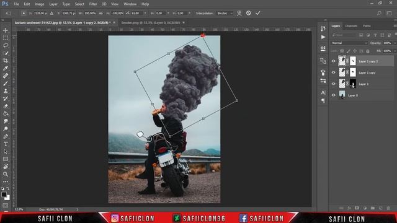Toggle lock transparent pixels
Screen dimensions: 397x223
tap(342, 51)
